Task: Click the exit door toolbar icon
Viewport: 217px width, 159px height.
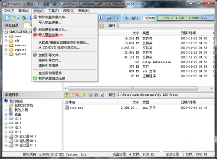Action: [x=116, y=18]
